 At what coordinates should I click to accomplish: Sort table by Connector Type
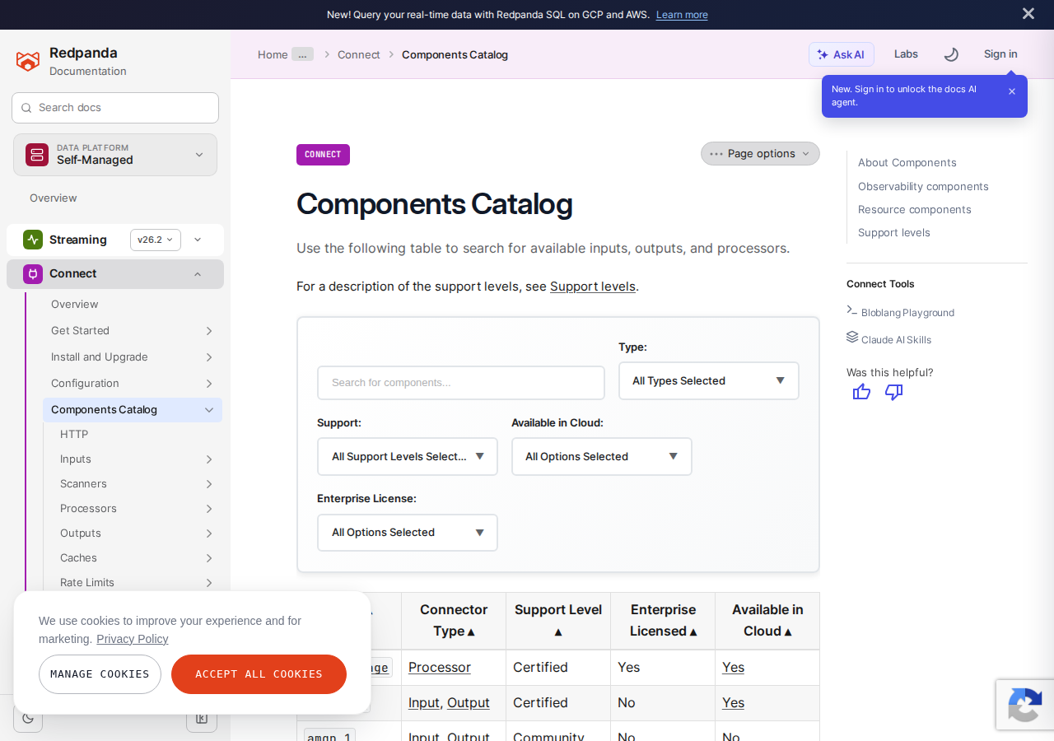click(454, 620)
